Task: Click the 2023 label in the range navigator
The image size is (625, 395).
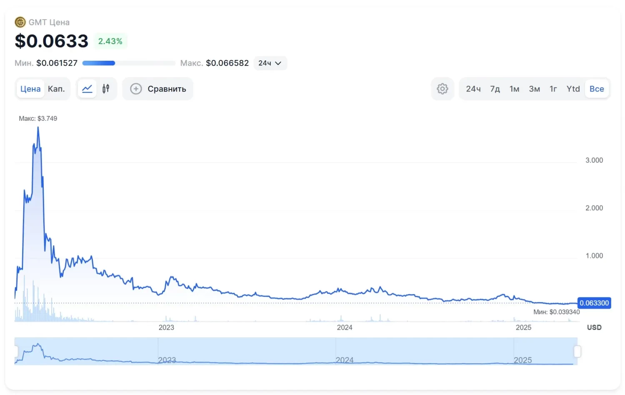Action: [167, 360]
